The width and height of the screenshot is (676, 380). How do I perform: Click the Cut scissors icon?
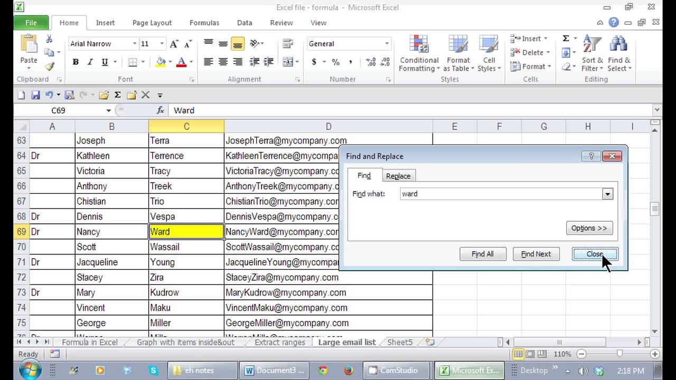pyautogui.click(x=49, y=39)
